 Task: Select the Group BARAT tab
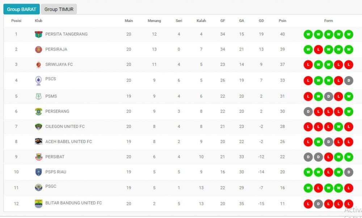coord(22,9)
